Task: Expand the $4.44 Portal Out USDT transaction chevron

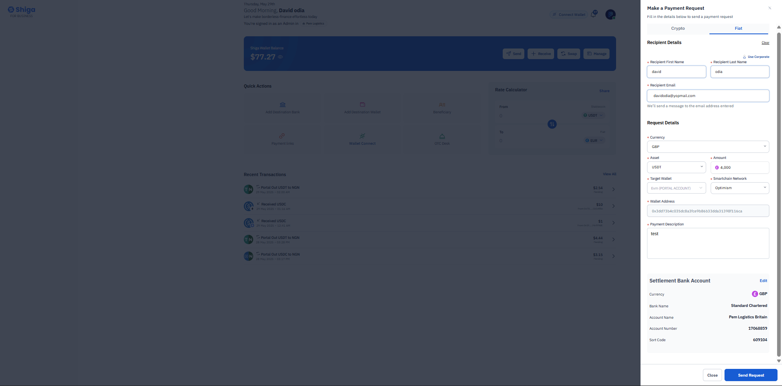Action: point(613,240)
